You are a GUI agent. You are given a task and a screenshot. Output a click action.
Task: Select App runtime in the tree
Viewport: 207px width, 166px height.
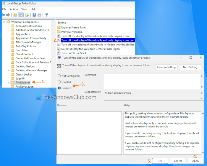(23, 34)
